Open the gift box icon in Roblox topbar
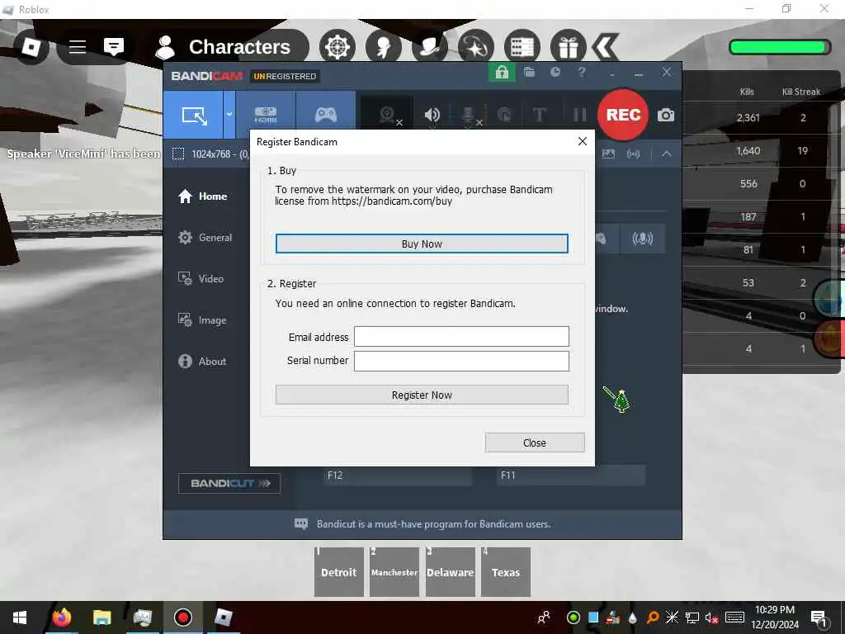The image size is (845, 634). (x=568, y=47)
